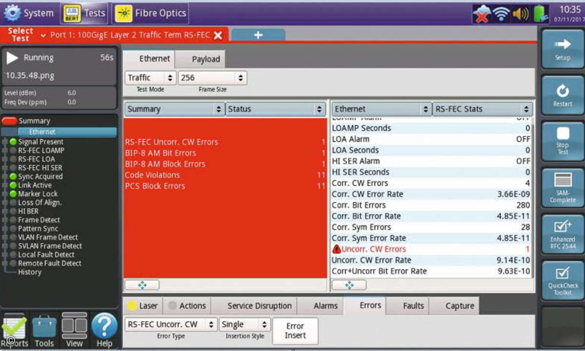The image size is (585, 351).
Task: Click the Running play indicator
Action: click(12, 58)
